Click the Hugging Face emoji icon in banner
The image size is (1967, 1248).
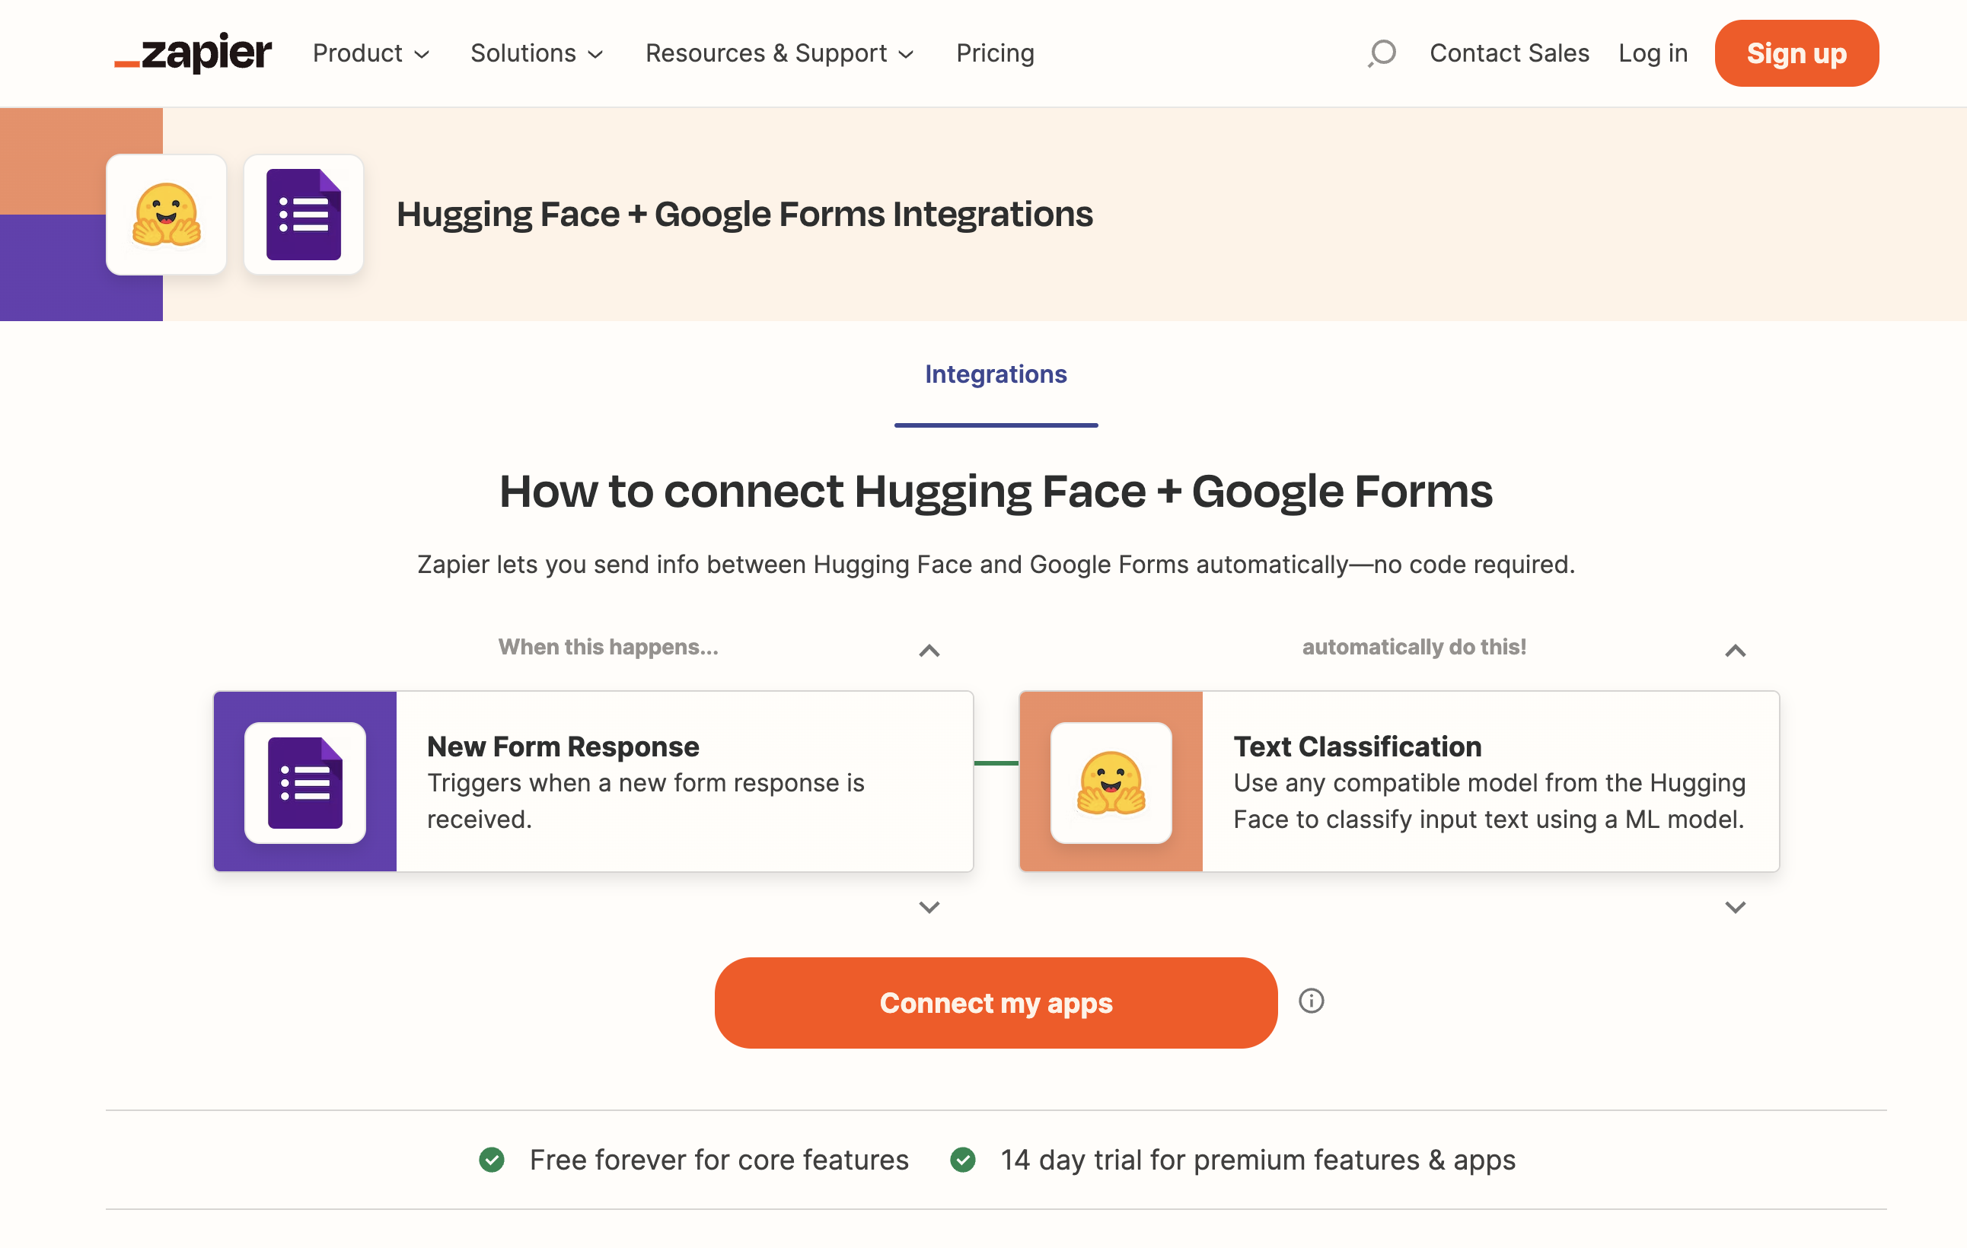tap(166, 215)
